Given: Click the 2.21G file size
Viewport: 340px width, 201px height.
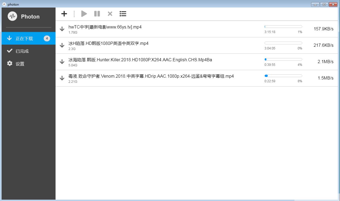Looking at the screenshot, I should tap(73, 82).
